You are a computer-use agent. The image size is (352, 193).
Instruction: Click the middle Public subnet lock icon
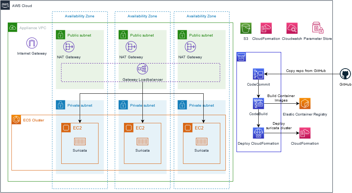click(x=123, y=35)
